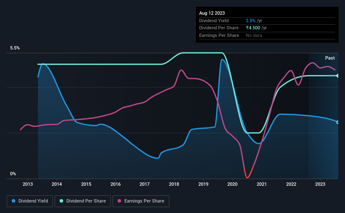The height and width of the screenshot is (213, 345).
Task: Select the 2023 year label
Action: click(320, 184)
